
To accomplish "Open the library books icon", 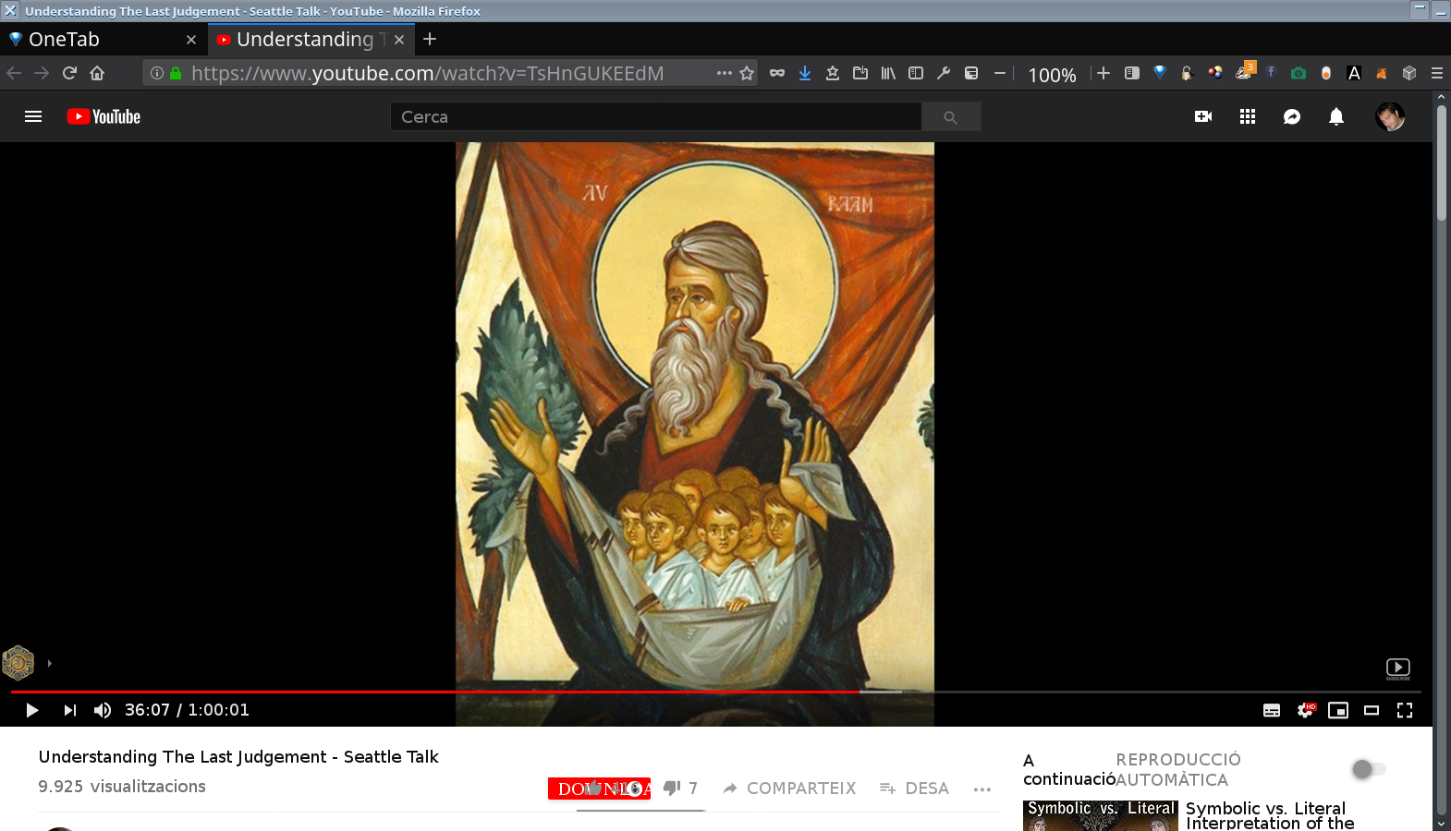I will 888,73.
